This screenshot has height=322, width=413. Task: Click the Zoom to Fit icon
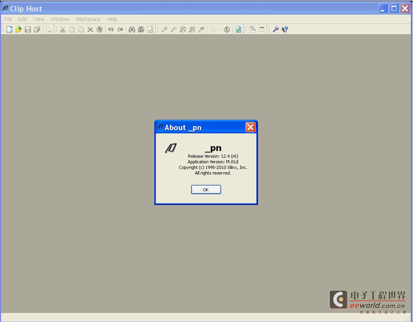(183, 29)
